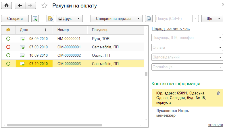The image size is (225, 129).
Task: Go to the home page icon
Action: [6, 5]
